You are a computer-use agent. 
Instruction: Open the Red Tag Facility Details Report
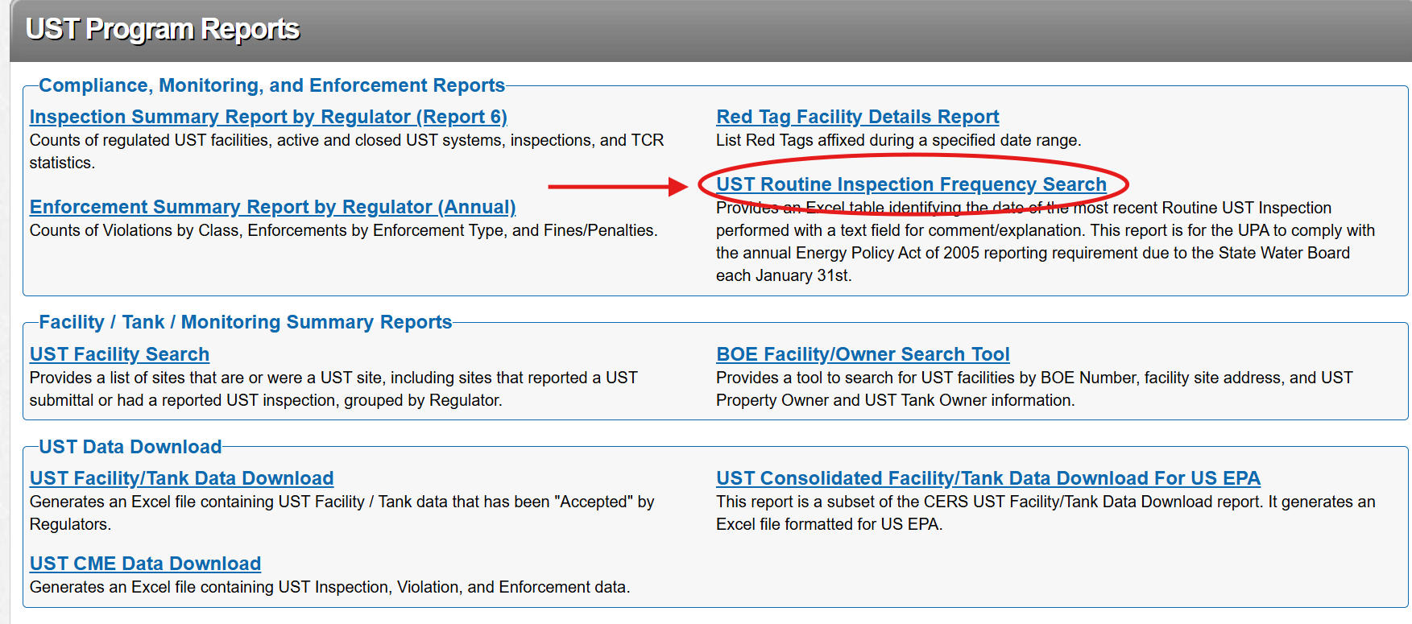coord(857,117)
